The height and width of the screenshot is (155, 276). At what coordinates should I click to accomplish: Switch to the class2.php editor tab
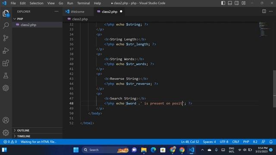(x=110, y=12)
